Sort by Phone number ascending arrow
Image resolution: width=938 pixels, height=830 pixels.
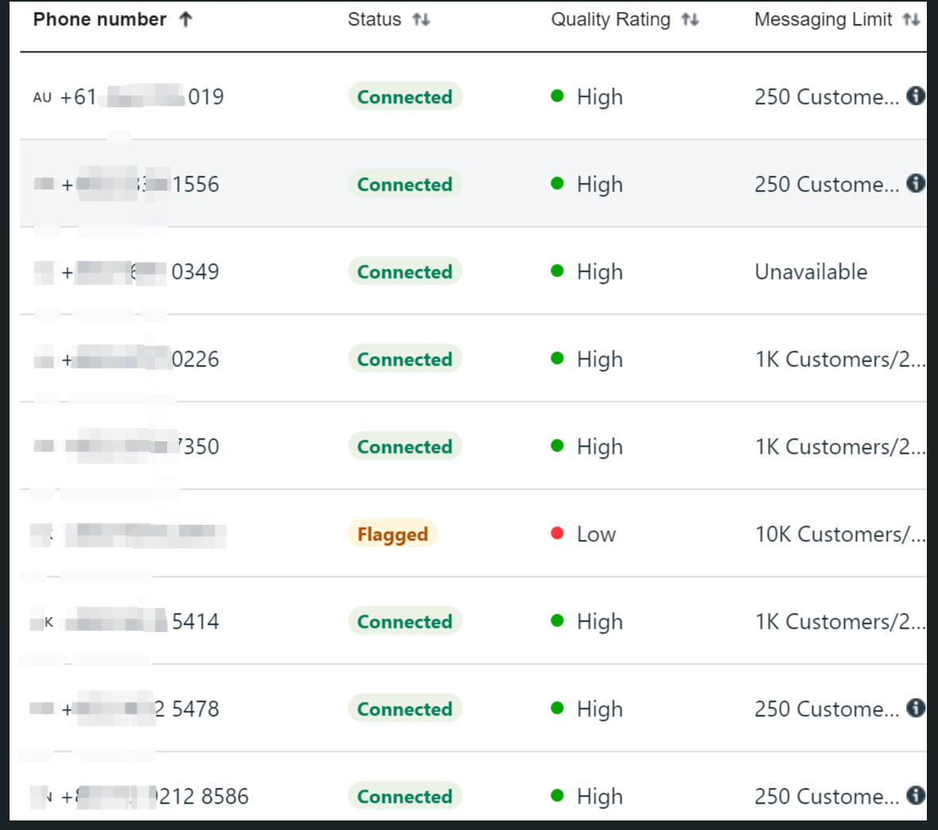pos(185,20)
